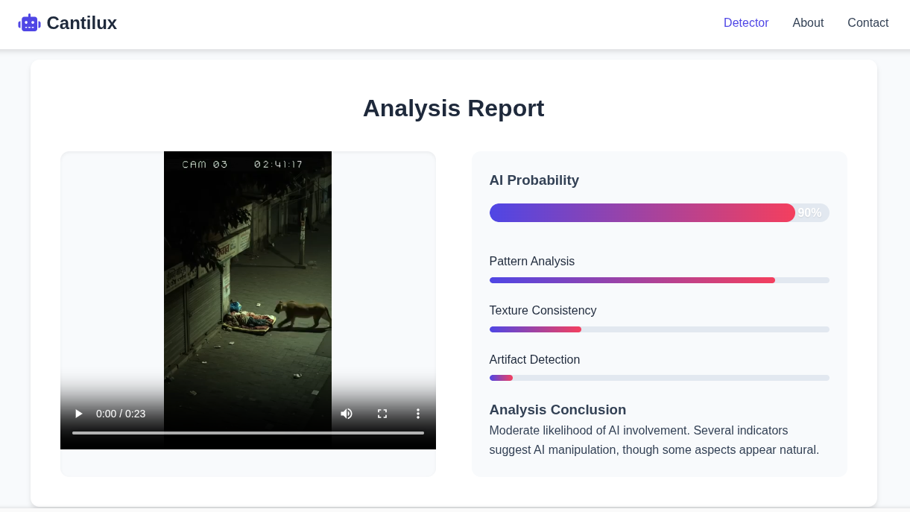Click the 90% probability label
The width and height of the screenshot is (910, 512).
pos(809,213)
